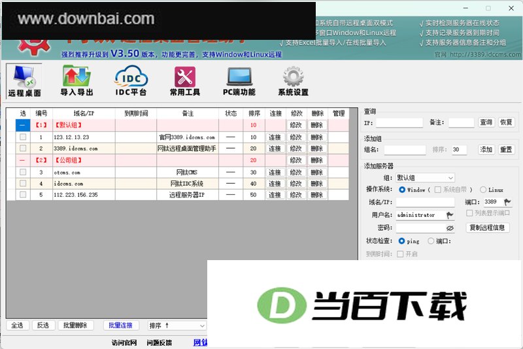Click the 恢复 restore button
The image size is (523, 349).
[x=506, y=122]
